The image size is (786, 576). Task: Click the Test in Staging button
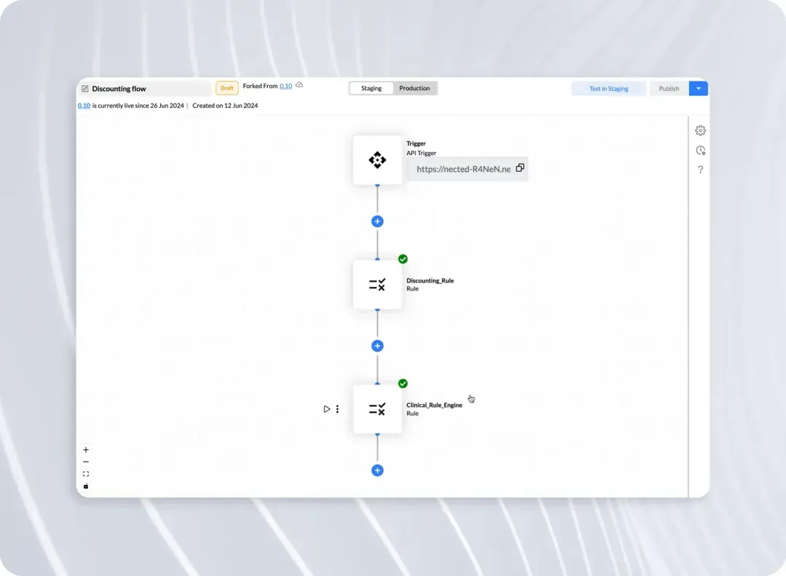click(x=608, y=88)
